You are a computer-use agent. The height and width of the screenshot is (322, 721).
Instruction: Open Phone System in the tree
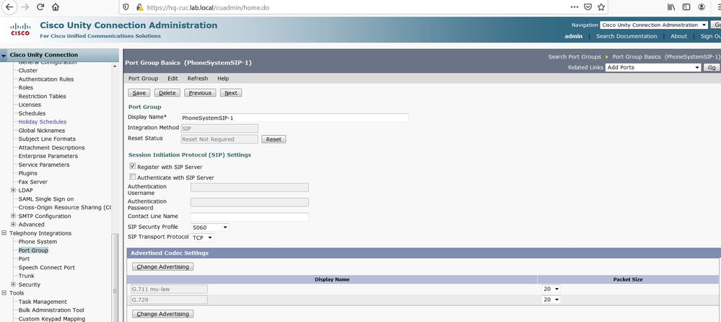(x=38, y=241)
